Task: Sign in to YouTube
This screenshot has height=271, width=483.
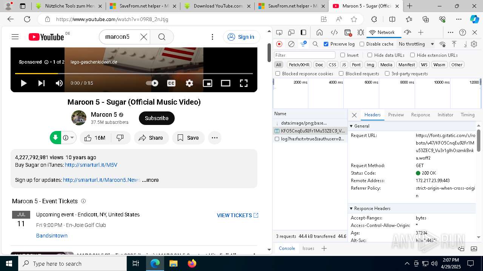Action: coord(241,37)
